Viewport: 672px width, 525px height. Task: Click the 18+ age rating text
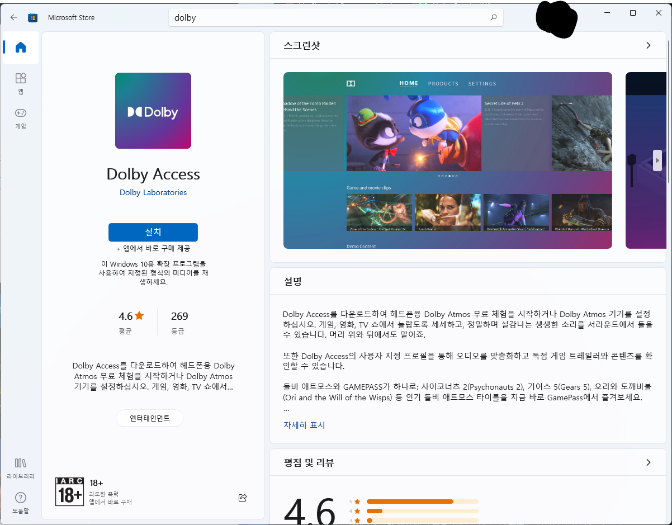coord(96,483)
